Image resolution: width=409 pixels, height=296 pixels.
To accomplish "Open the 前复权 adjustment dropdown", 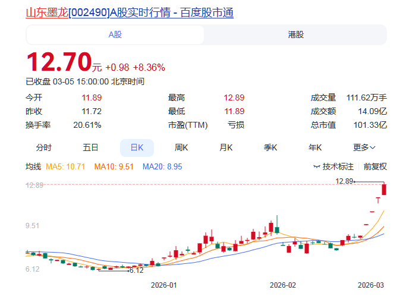I will 375,167.
